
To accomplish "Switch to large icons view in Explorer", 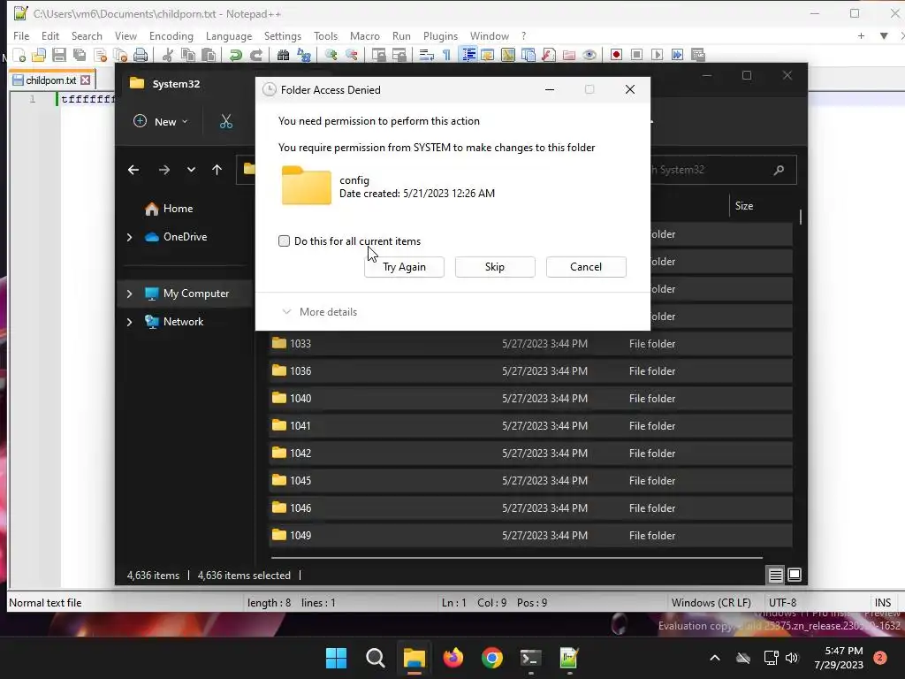I will [795, 575].
